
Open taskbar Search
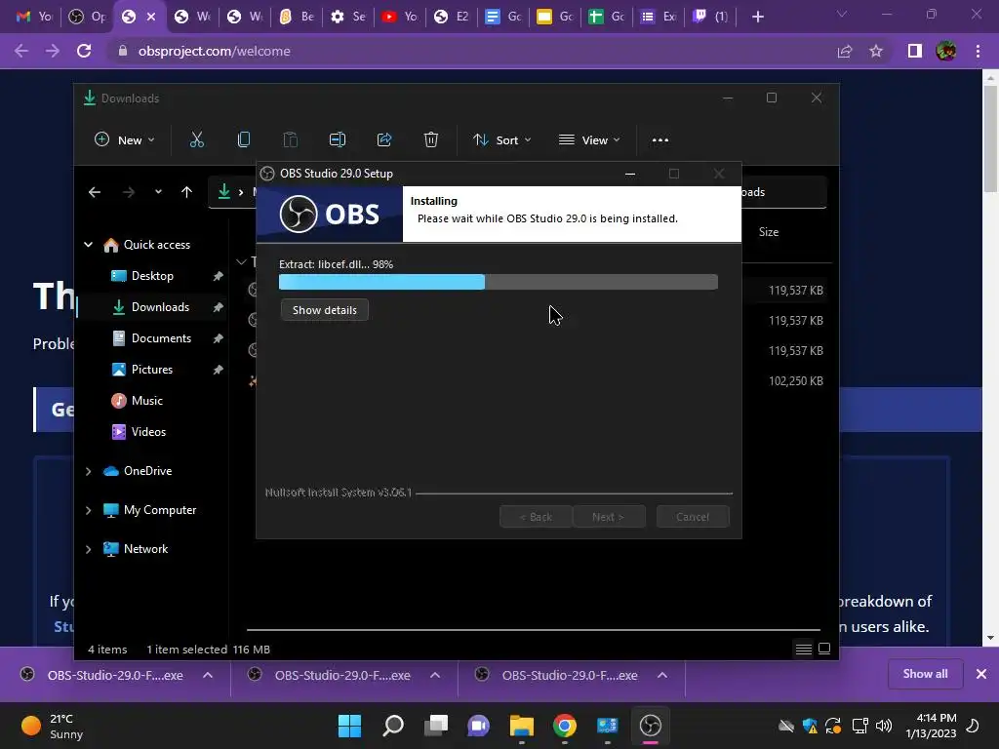click(x=393, y=726)
